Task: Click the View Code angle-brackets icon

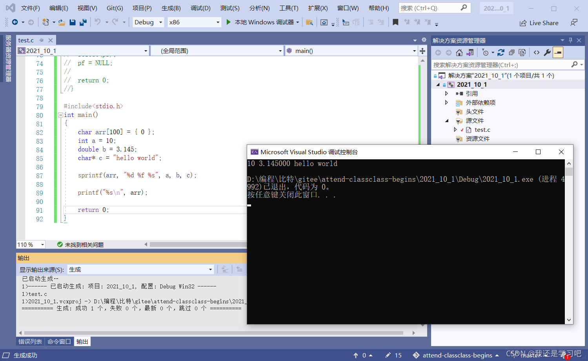Action: (537, 53)
